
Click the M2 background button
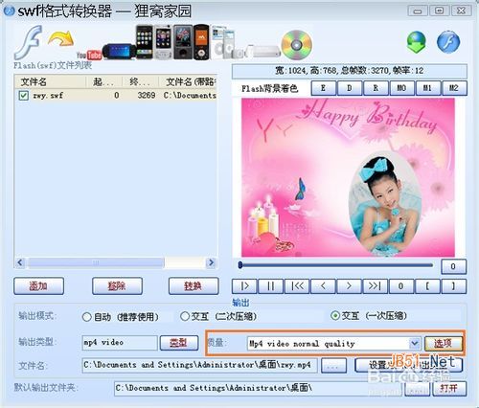tap(454, 88)
